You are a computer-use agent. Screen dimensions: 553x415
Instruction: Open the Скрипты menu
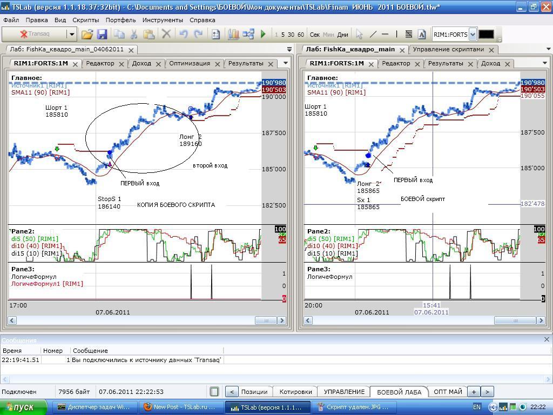[85, 20]
